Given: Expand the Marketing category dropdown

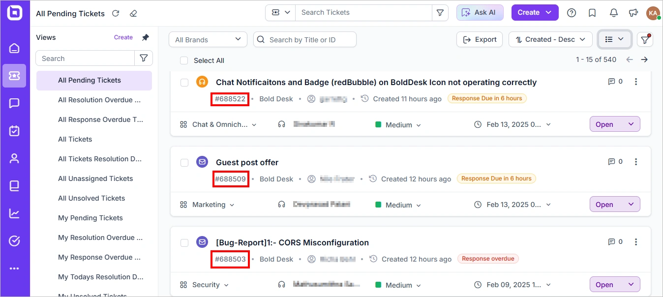Looking at the screenshot, I should [x=207, y=205].
